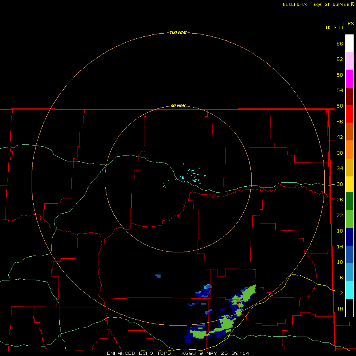This screenshot has height=356, width=356.
Task: Click the 'TH' legend label
Action: (340, 309)
